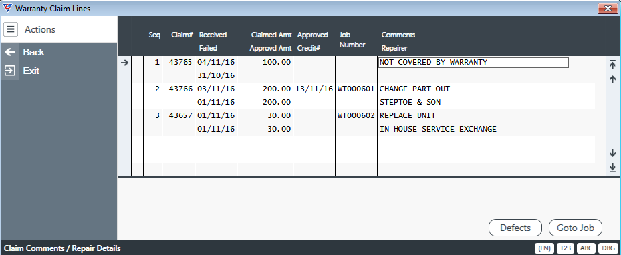This screenshot has height=255, width=621.
Task: Click the Goto Job button
Action: pyautogui.click(x=576, y=228)
